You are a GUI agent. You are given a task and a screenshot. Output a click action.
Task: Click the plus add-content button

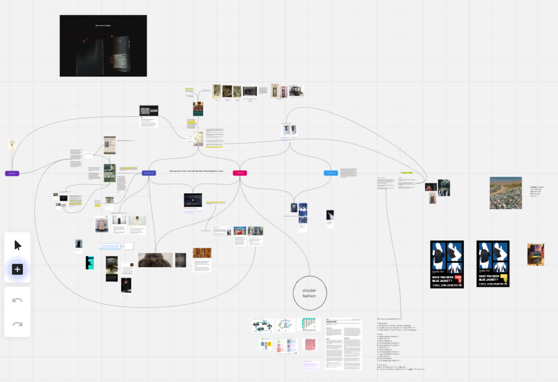pos(17,269)
